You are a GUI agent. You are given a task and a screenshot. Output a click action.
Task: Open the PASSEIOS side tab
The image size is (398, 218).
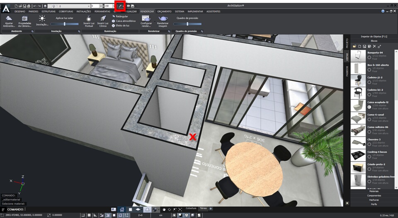pyautogui.click(x=347, y=71)
